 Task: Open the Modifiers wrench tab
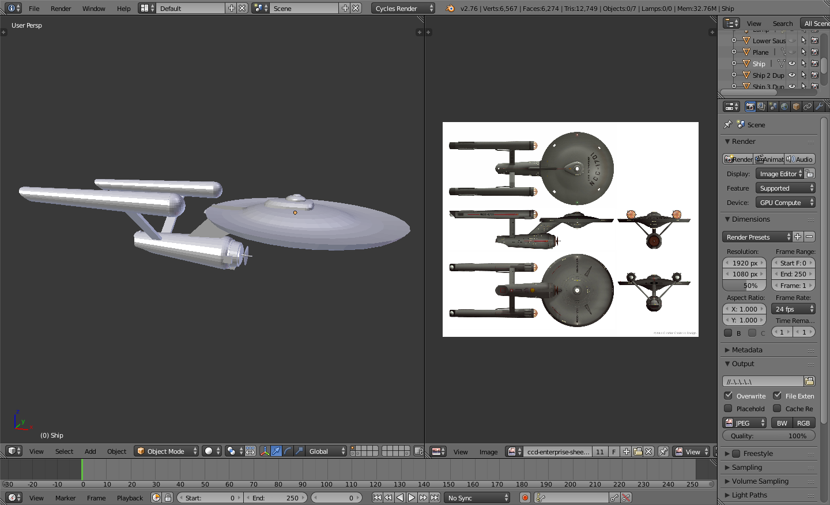pos(819,107)
